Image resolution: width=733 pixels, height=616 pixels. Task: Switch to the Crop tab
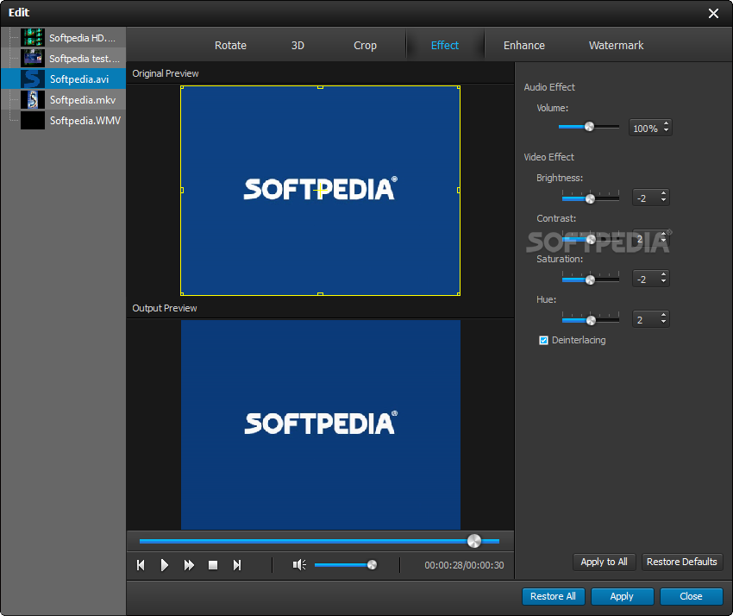pos(365,46)
